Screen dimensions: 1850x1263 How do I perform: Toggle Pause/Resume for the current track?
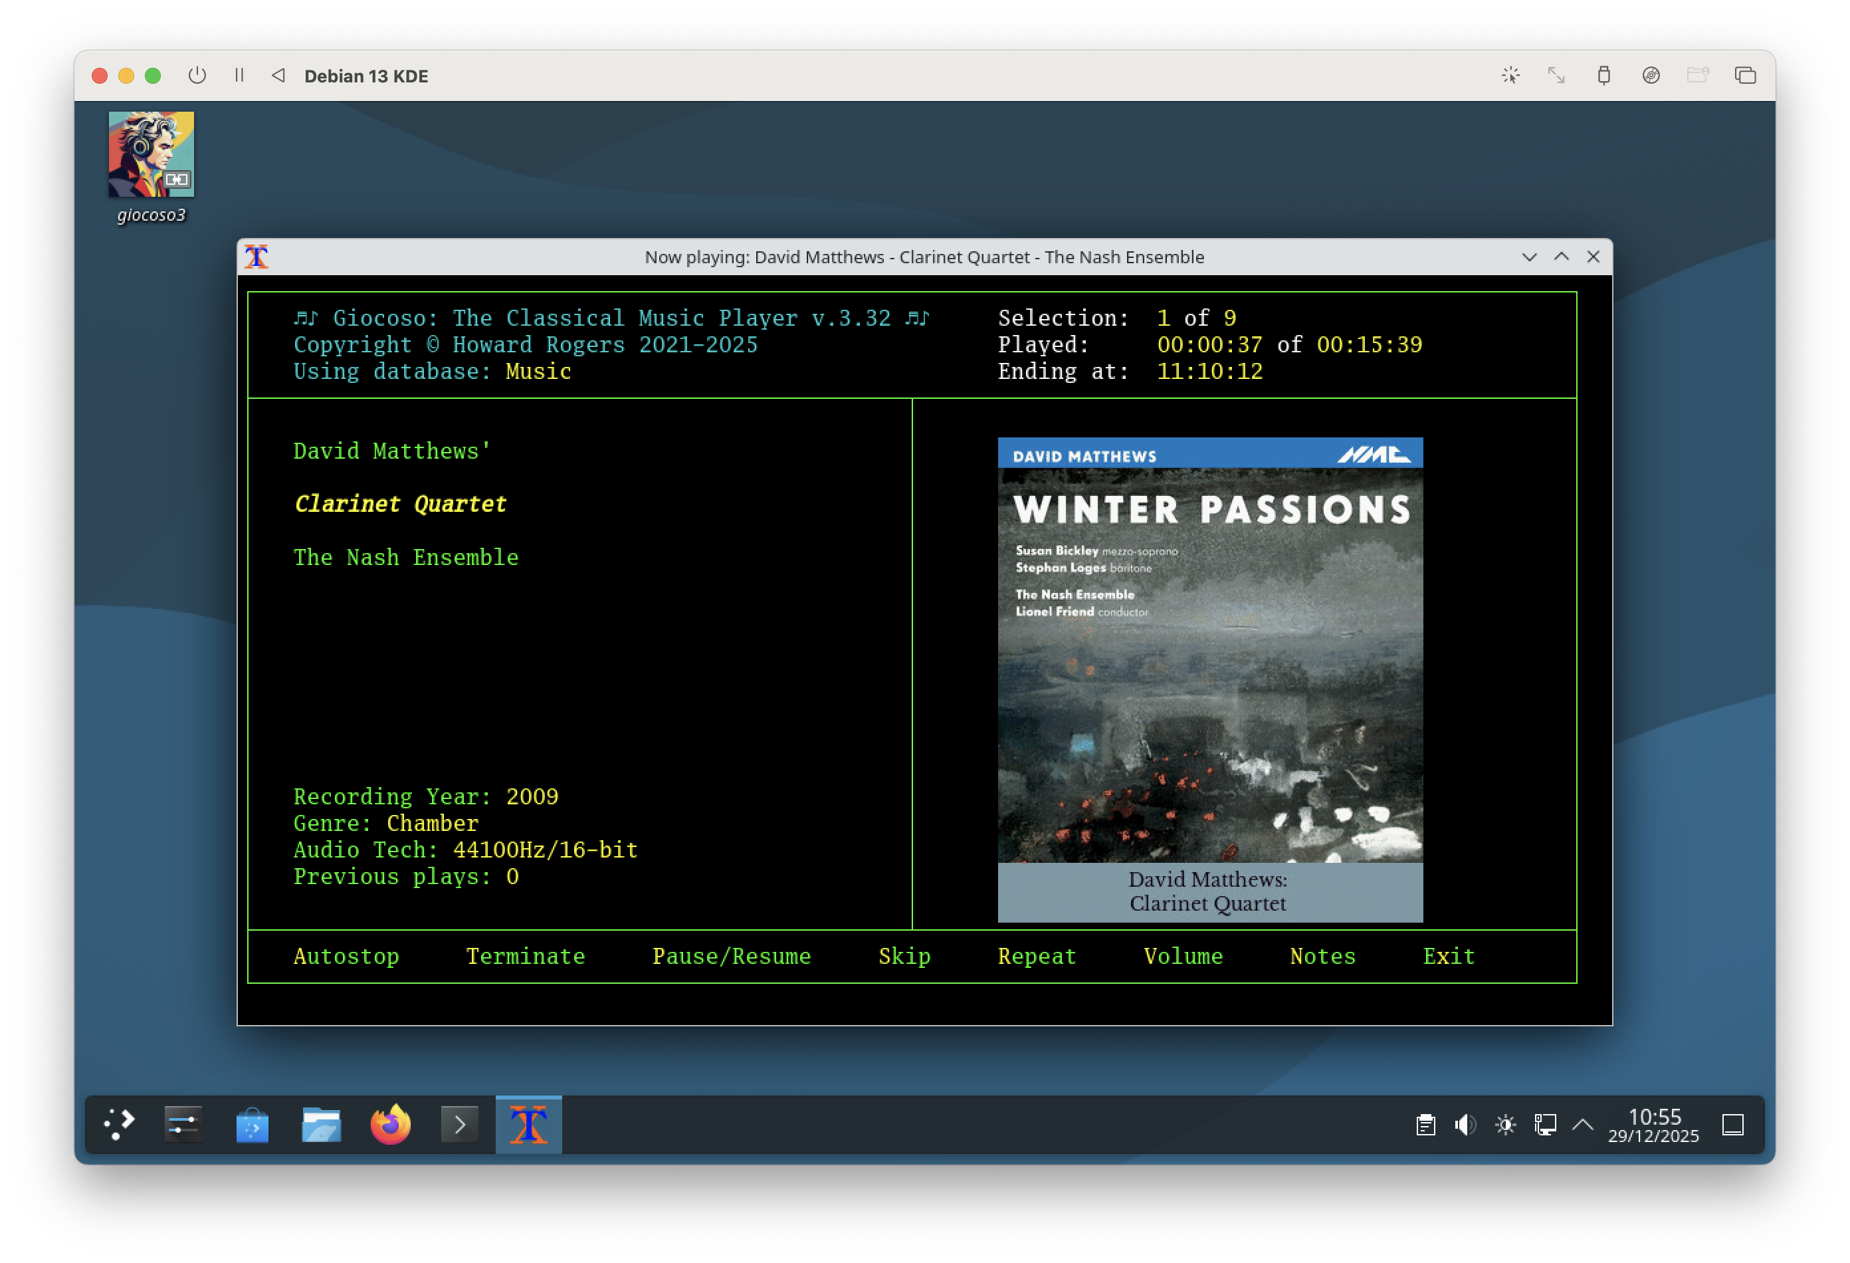pos(732,956)
